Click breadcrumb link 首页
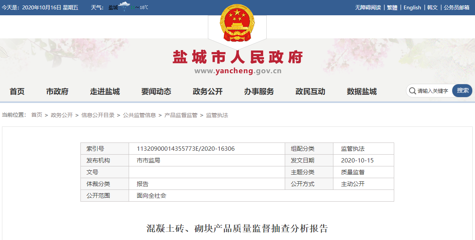 36,115
